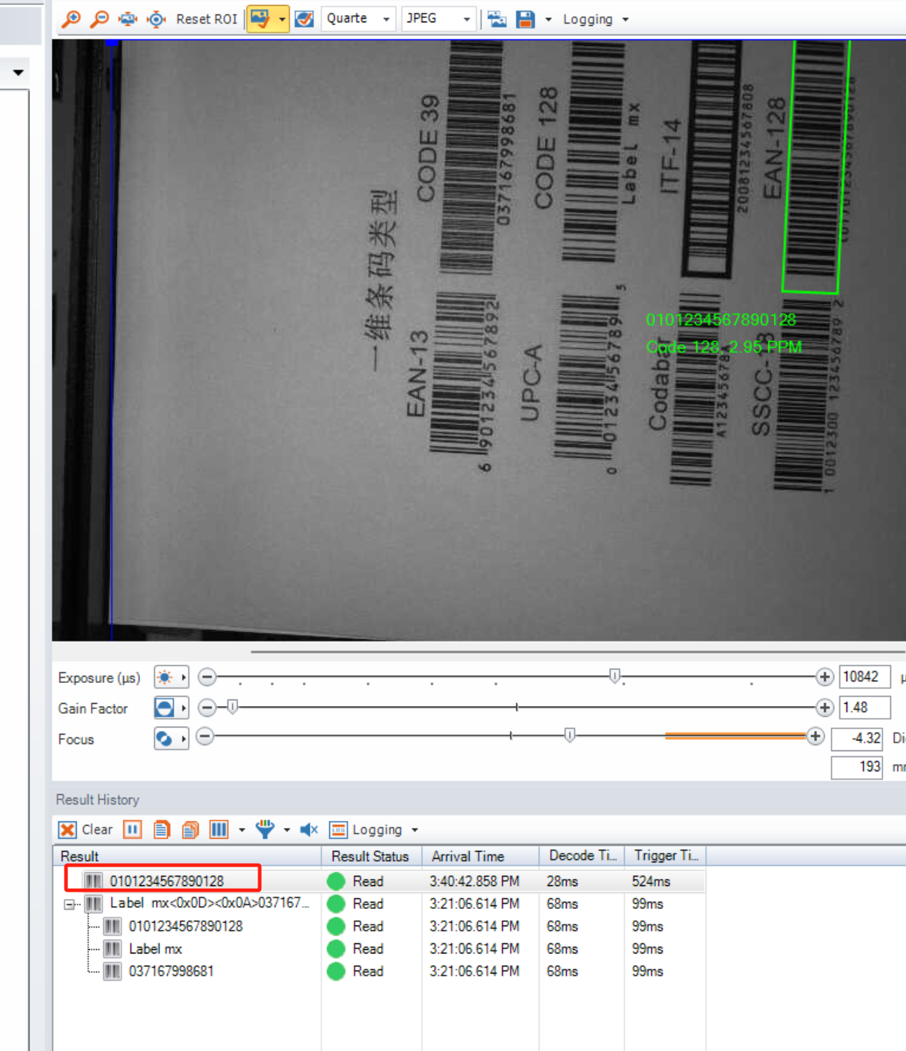Toggle the mute sound speaker icon
This screenshot has height=1051, width=906.
tap(309, 830)
